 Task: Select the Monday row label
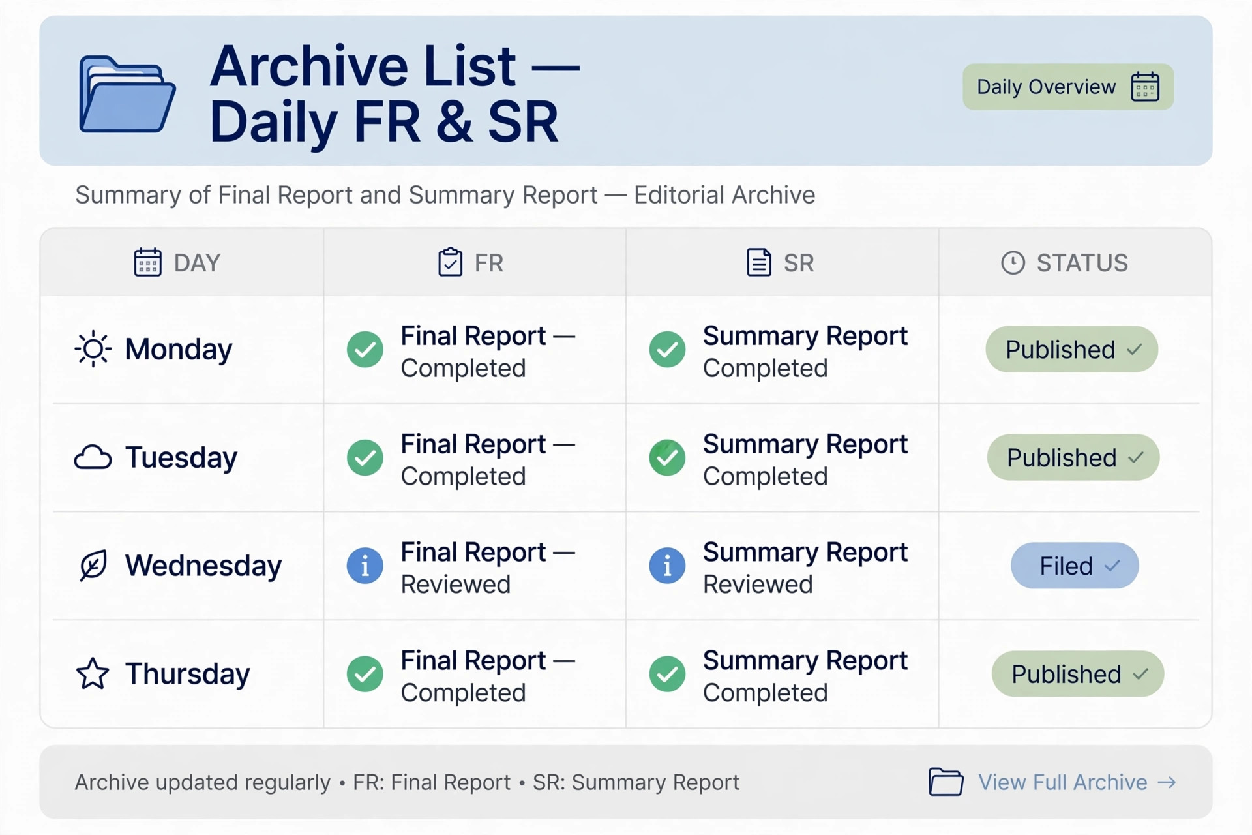[x=179, y=350]
